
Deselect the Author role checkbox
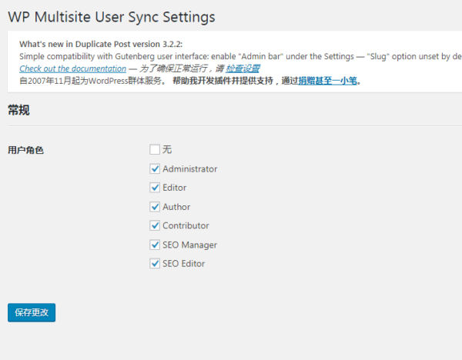click(x=155, y=207)
